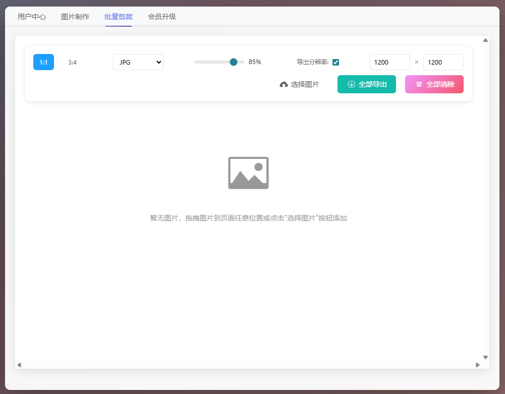
Task: Click the first 1200 resolution input field
Action: point(389,62)
